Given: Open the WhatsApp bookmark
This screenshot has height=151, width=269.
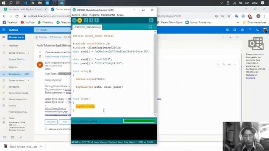Looking at the screenshot, I should click(45, 22).
